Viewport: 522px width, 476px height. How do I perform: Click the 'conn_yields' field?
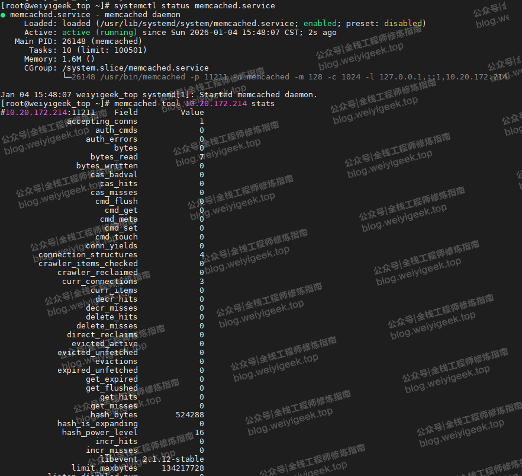pyautogui.click(x=111, y=246)
